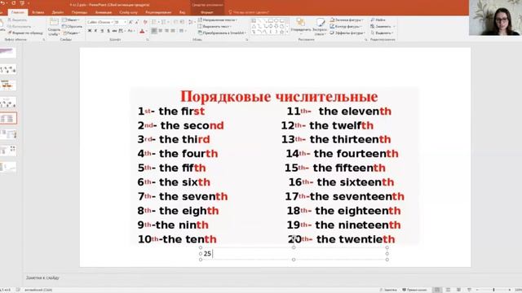Open the change case (Aa) dropdown
Viewport: 522px width, 293px height.
(131, 31)
